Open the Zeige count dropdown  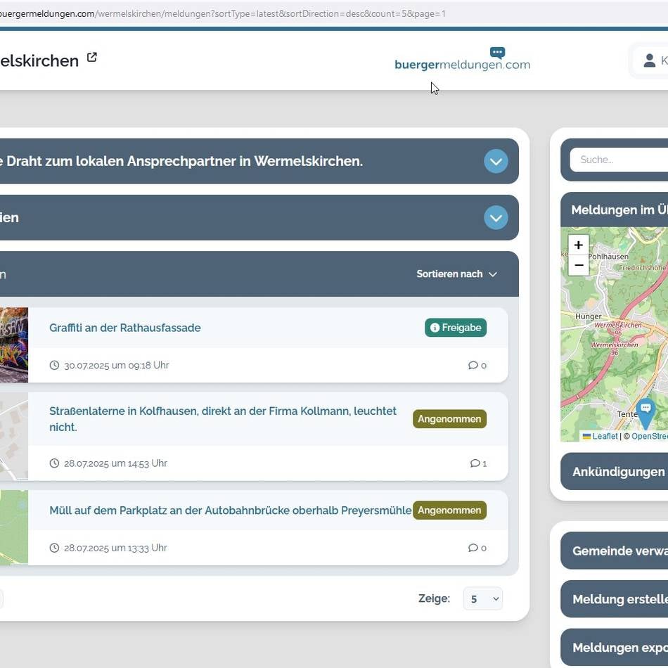[x=482, y=598]
